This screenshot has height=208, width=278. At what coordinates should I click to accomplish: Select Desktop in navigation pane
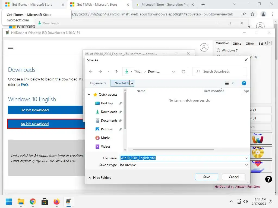click(x=106, y=103)
